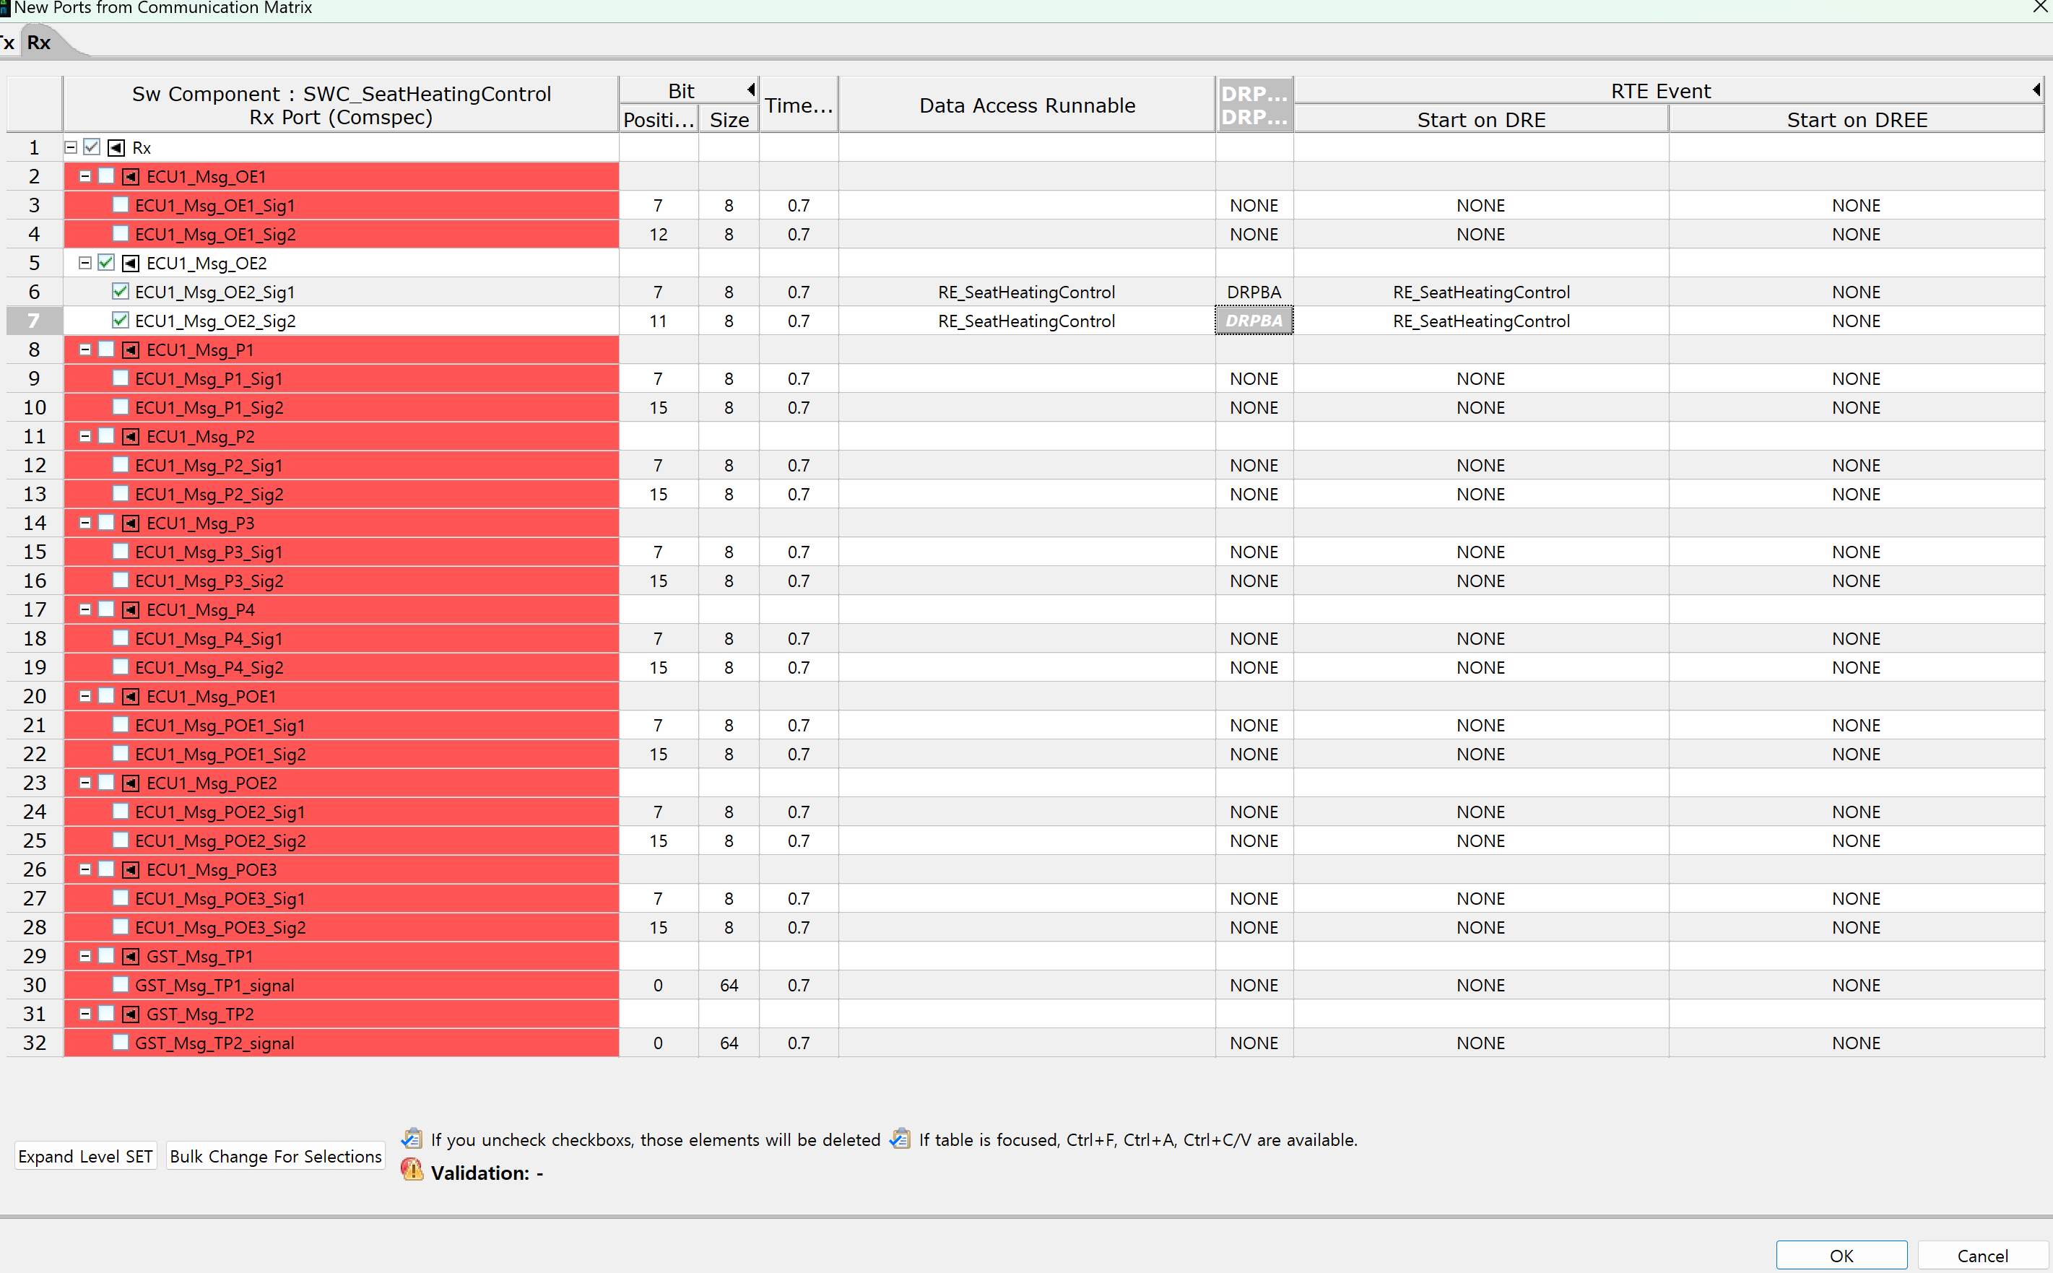Click the ECU1_Msg_OE1 message icon

tap(131, 177)
